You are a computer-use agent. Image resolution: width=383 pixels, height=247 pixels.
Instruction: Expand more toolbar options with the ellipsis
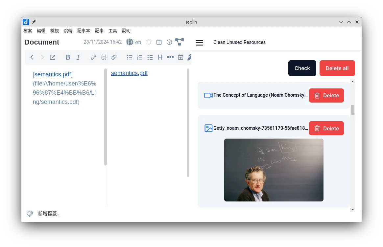tap(170, 57)
